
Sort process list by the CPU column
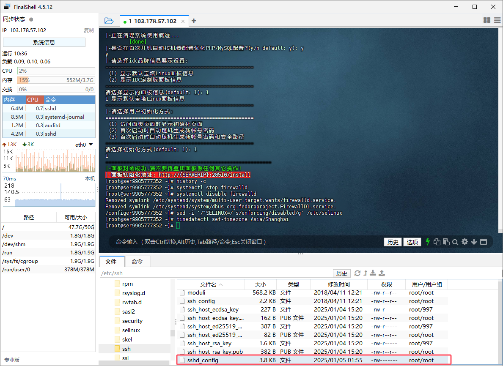[33, 100]
